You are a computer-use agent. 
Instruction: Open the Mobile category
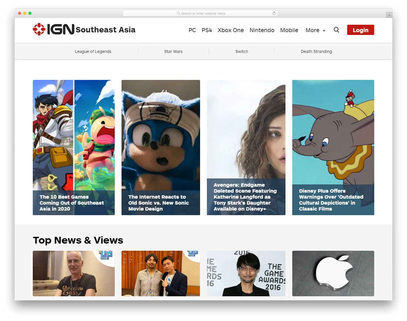[289, 30]
